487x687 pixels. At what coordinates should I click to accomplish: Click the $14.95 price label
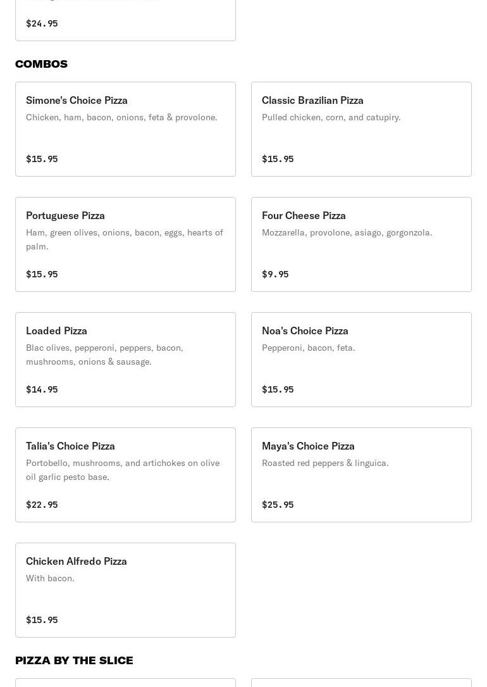click(x=42, y=389)
